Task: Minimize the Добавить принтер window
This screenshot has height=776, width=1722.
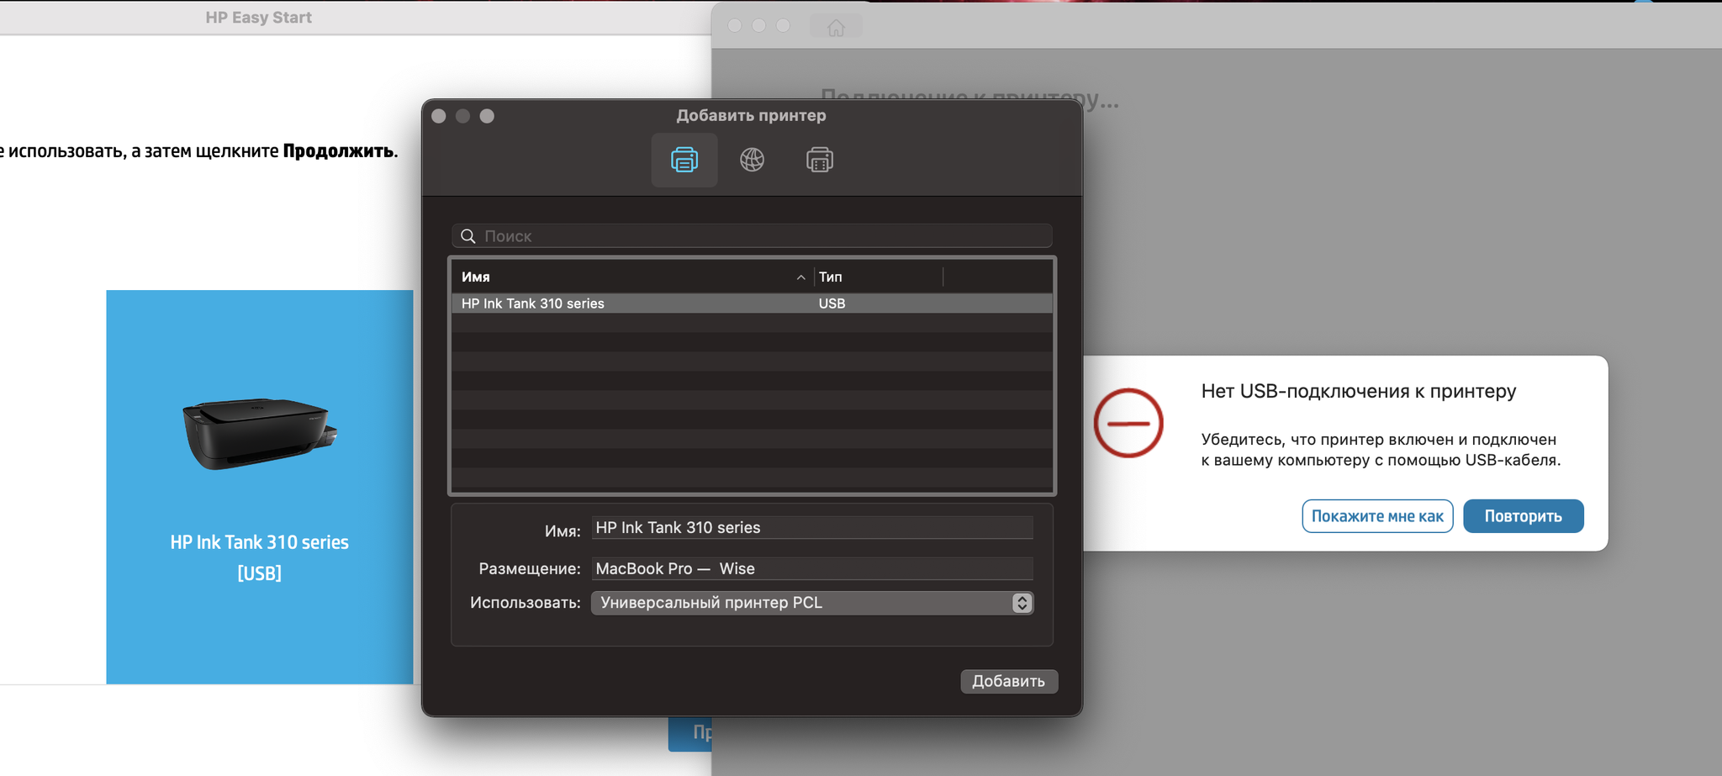Action: tap(462, 116)
